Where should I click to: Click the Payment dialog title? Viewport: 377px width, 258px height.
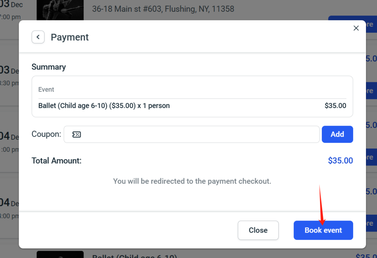[70, 37]
